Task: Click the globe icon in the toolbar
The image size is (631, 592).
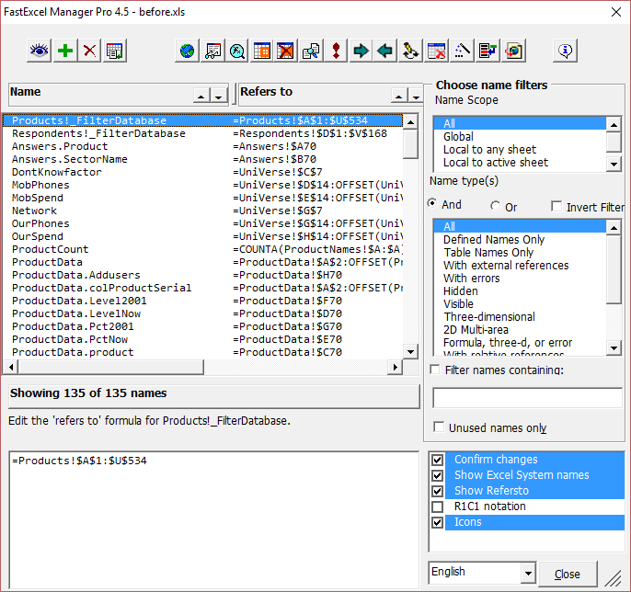Action: click(187, 51)
